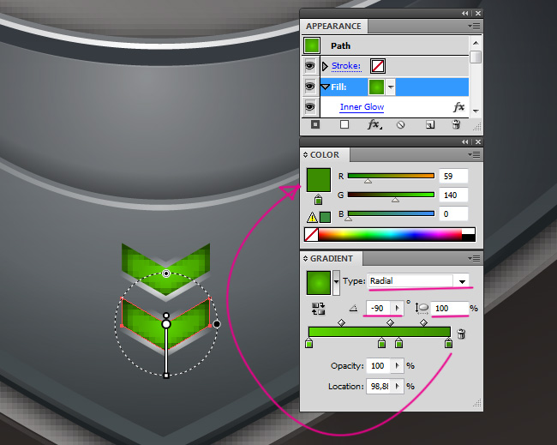Delete gradient stop using Gradient panel trash icon
The width and height of the screenshot is (557, 445).
click(x=463, y=335)
